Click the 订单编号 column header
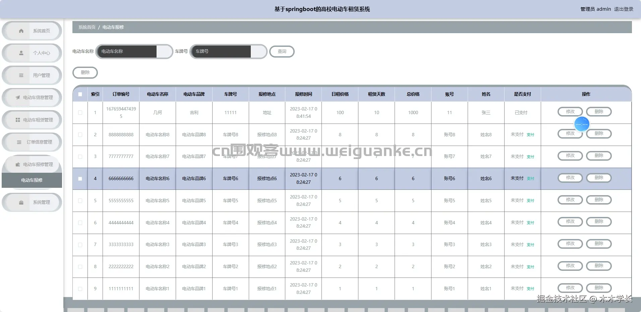Image resolution: width=641 pixels, height=312 pixels. (121, 94)
